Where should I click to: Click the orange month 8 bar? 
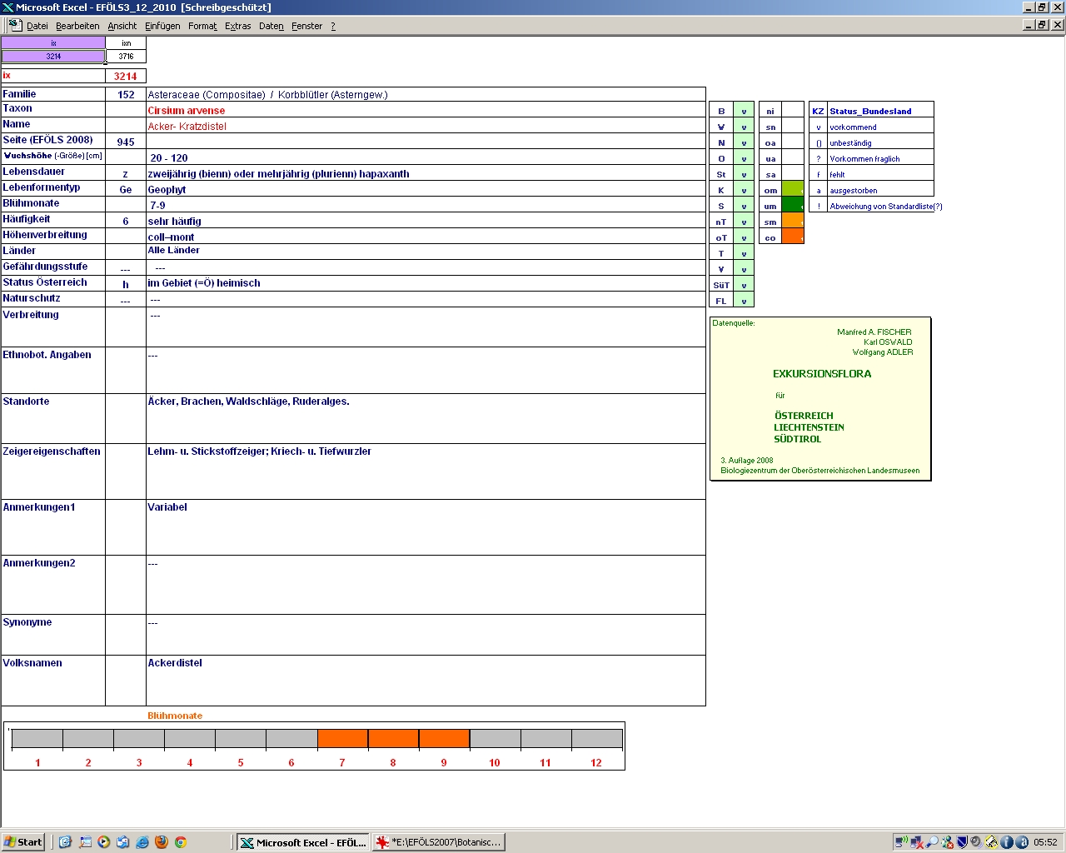393,739
